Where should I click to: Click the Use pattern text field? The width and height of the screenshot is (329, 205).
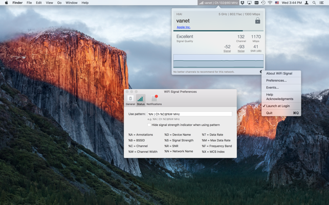point(189,114)
